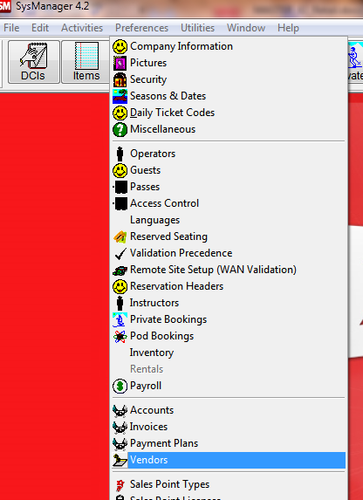Open the Activities menu
Image resolution: width=363 pixels, height=500 pixels.
point(82,28)
